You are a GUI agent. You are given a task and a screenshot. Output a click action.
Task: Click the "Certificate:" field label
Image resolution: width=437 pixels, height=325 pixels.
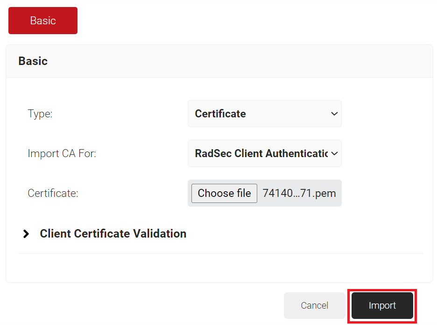coord(53,194)
